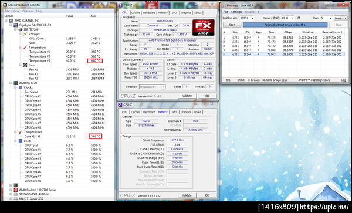352x213 pixels.
Task: Click Validate in the lower CPU-Z window
Action: pyautogui.click(x=187, y=195)
